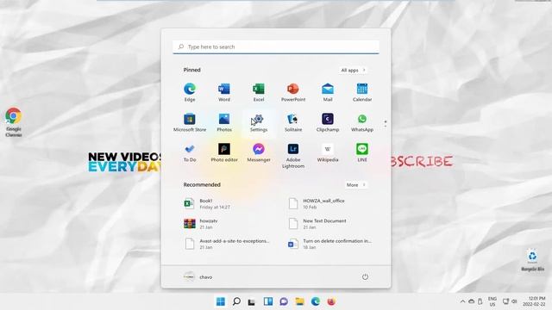Open Excel pinned app

259,92
